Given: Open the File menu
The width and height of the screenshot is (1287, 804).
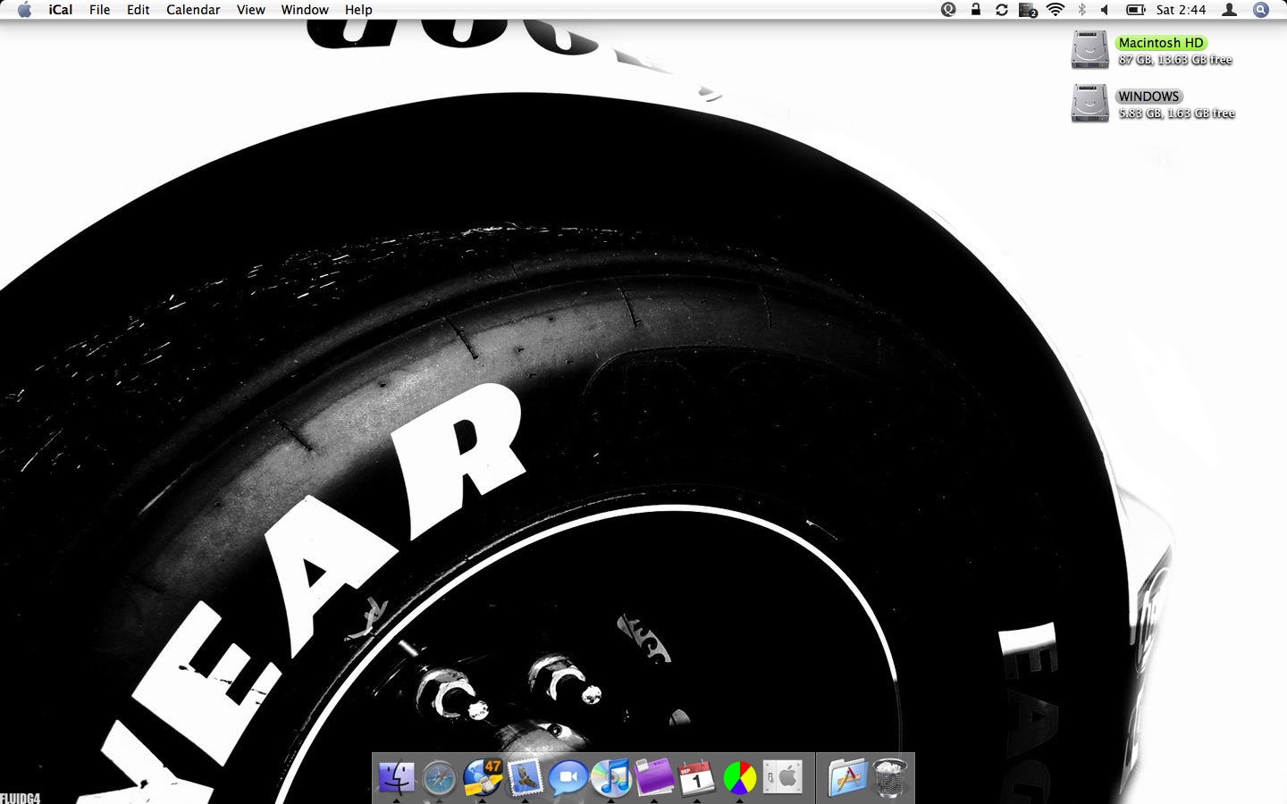Looking at the screenshot, I should [99, 10].
